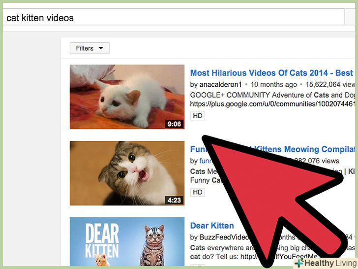This screenshot has width=358, height=269.
Task: Open 'Kittens Meowing Compilation' video title
Action: 273,149
